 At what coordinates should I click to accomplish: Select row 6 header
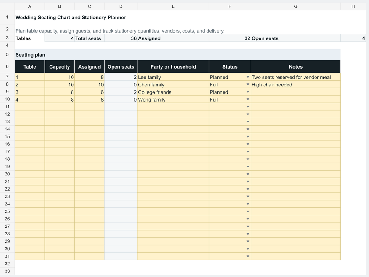coord(7,66)
